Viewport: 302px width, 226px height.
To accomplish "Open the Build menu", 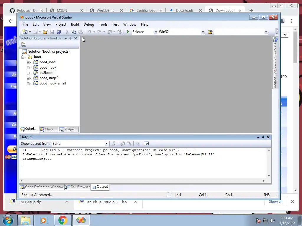I will coord(75,24).
